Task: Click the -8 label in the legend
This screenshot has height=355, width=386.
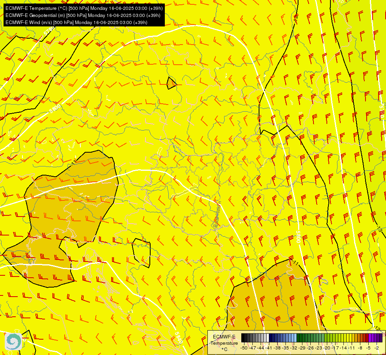Action: (x=360, y=348)
